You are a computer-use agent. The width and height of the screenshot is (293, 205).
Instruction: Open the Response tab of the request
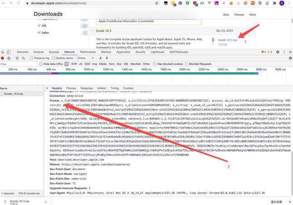pos(87,88)
